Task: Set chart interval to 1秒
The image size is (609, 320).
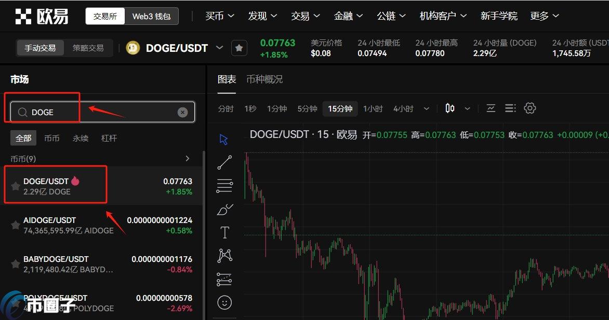Action: (x=250, y=108)
